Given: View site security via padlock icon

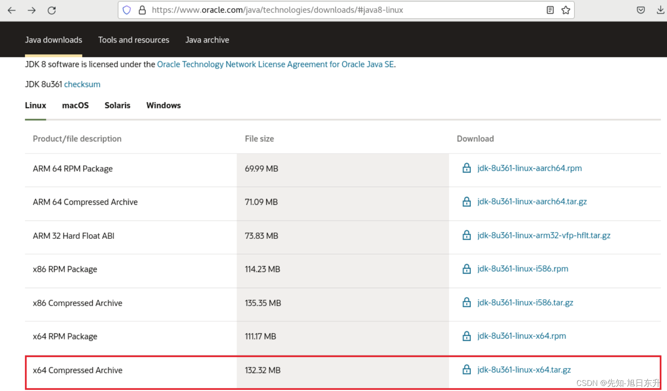Looking at the screenshot, I should click(143, 10).
